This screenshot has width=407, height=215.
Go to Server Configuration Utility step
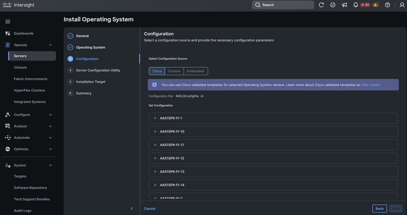tap(98, 70)
